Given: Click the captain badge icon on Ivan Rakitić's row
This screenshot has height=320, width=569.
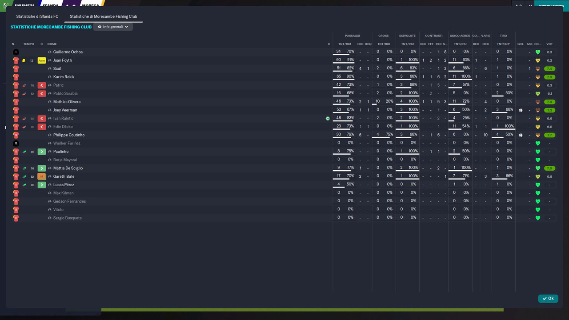Looking at the screenshot, I should pyautogui.click(x=328, y=119).
